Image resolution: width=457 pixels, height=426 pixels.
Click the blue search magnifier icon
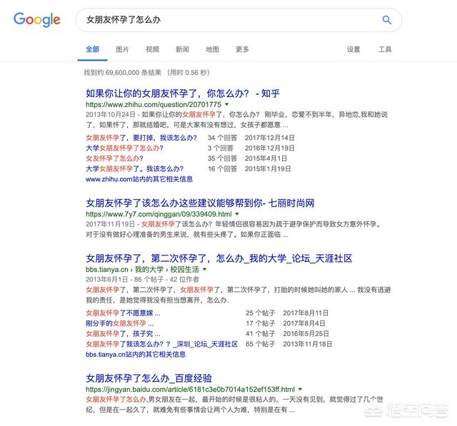point(387,20)
